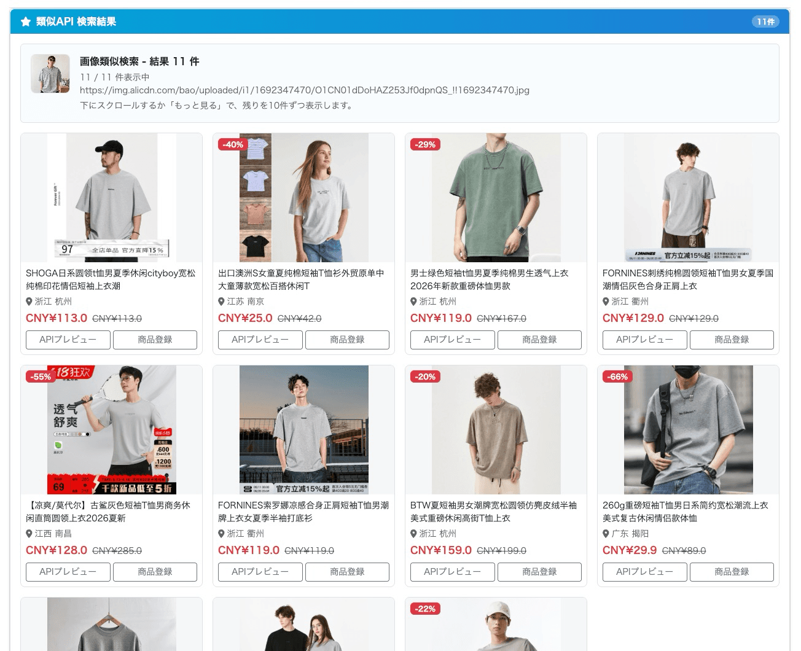Open APIプレビュー for FORNINES刺绣纯棉 item
The width and height of the screenshot is (801, 651).
(645, 340)
